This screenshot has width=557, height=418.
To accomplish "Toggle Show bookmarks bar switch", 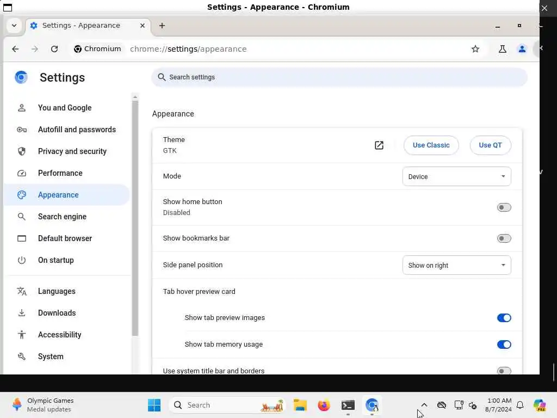I will click(504, 238).
